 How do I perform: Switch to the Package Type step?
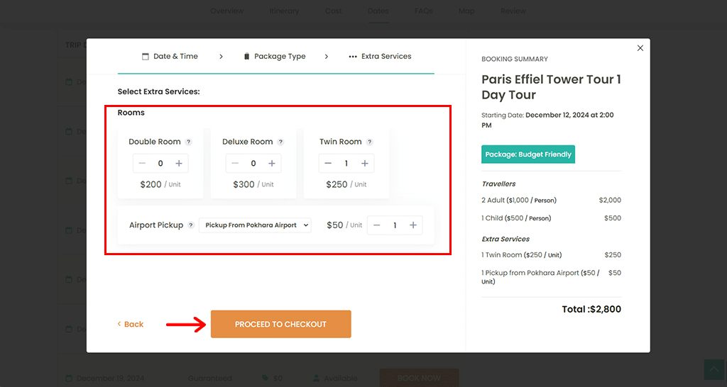coord(275,57)
